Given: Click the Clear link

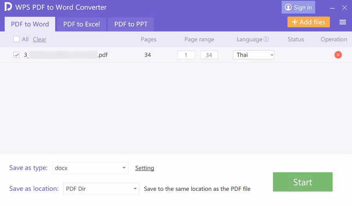Looking at the screenshot, I should tap(40, 39).
